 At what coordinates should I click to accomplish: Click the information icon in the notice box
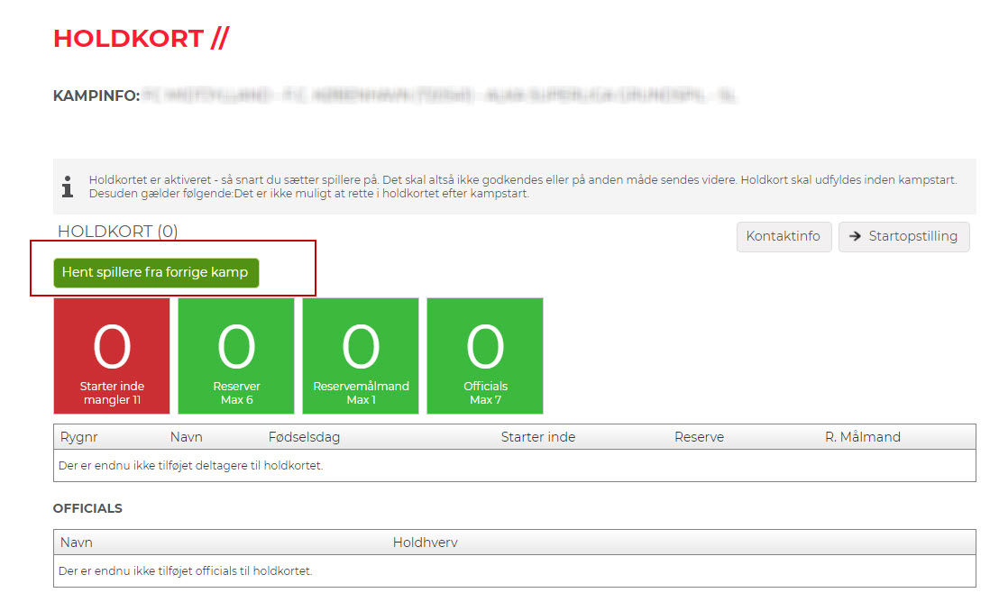pos(68,187)
